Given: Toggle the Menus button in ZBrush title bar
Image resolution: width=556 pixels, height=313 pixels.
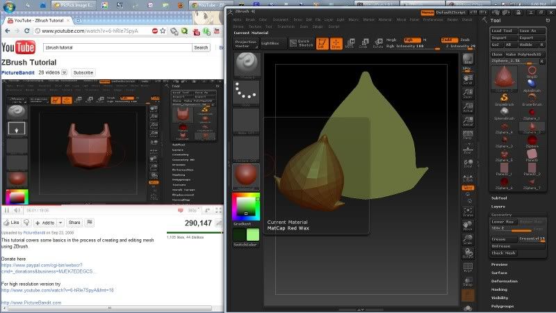Looking at the screenshot, I should (x=427, y=13).
